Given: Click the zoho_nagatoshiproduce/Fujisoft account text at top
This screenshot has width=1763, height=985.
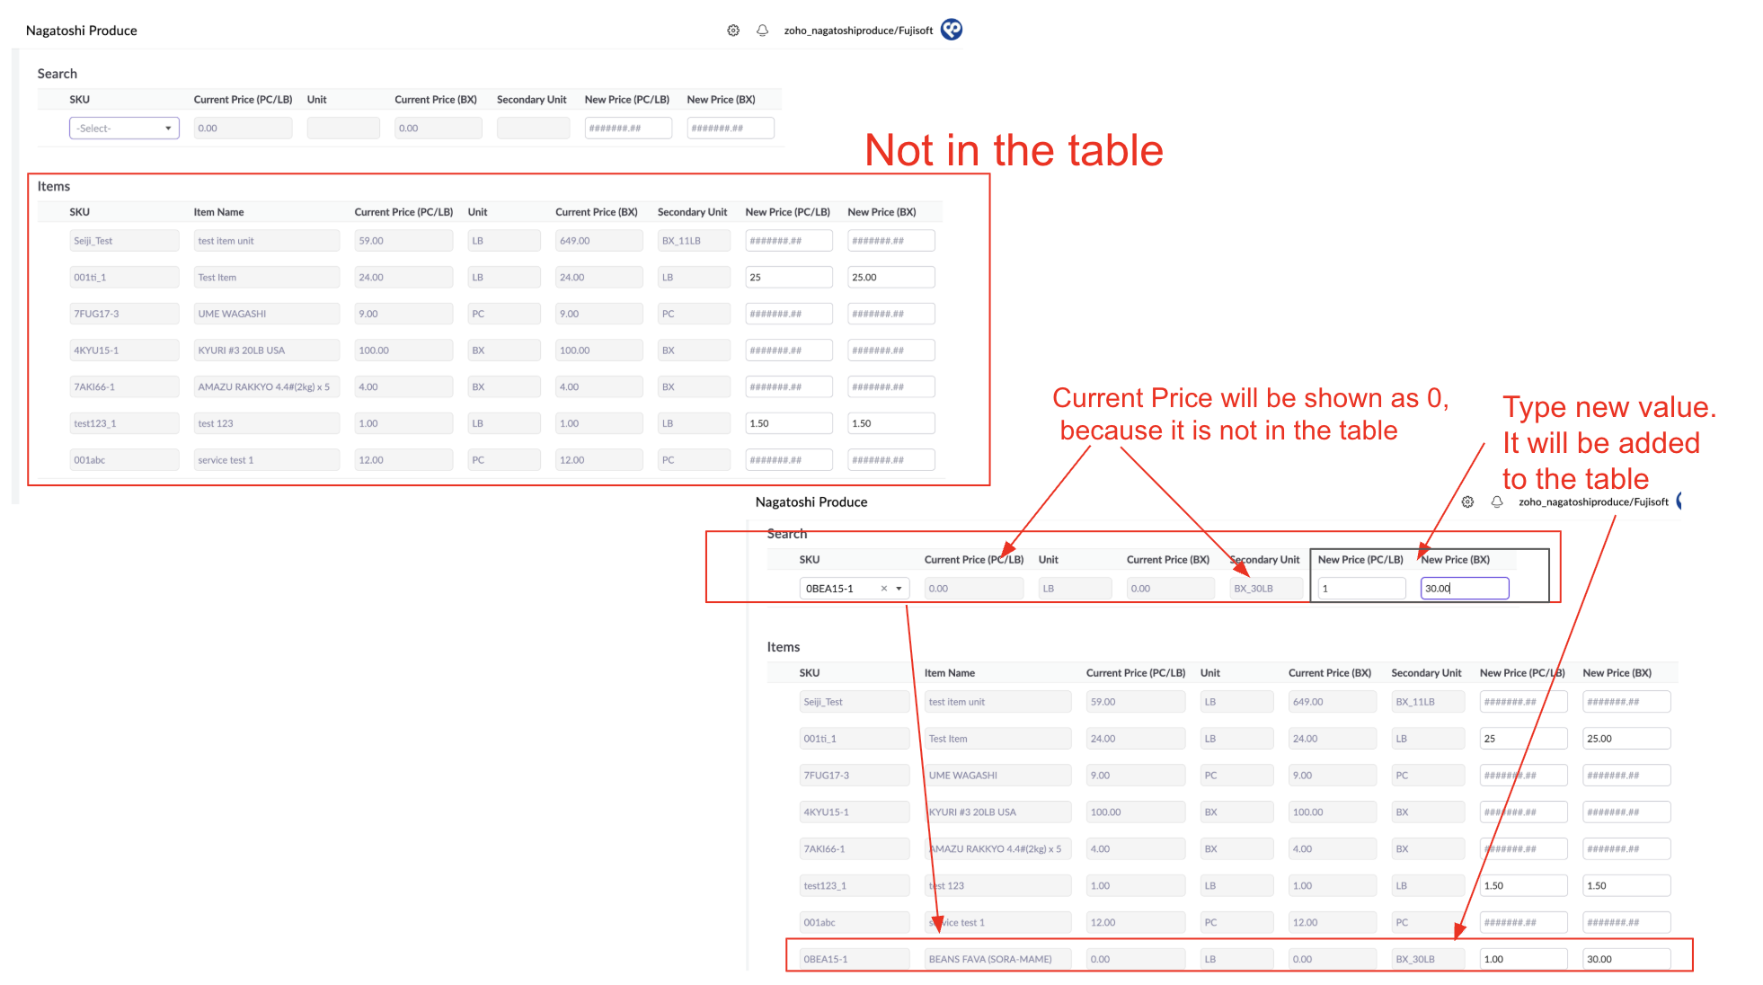Looking at the screenshot, I should coord(858,31).
